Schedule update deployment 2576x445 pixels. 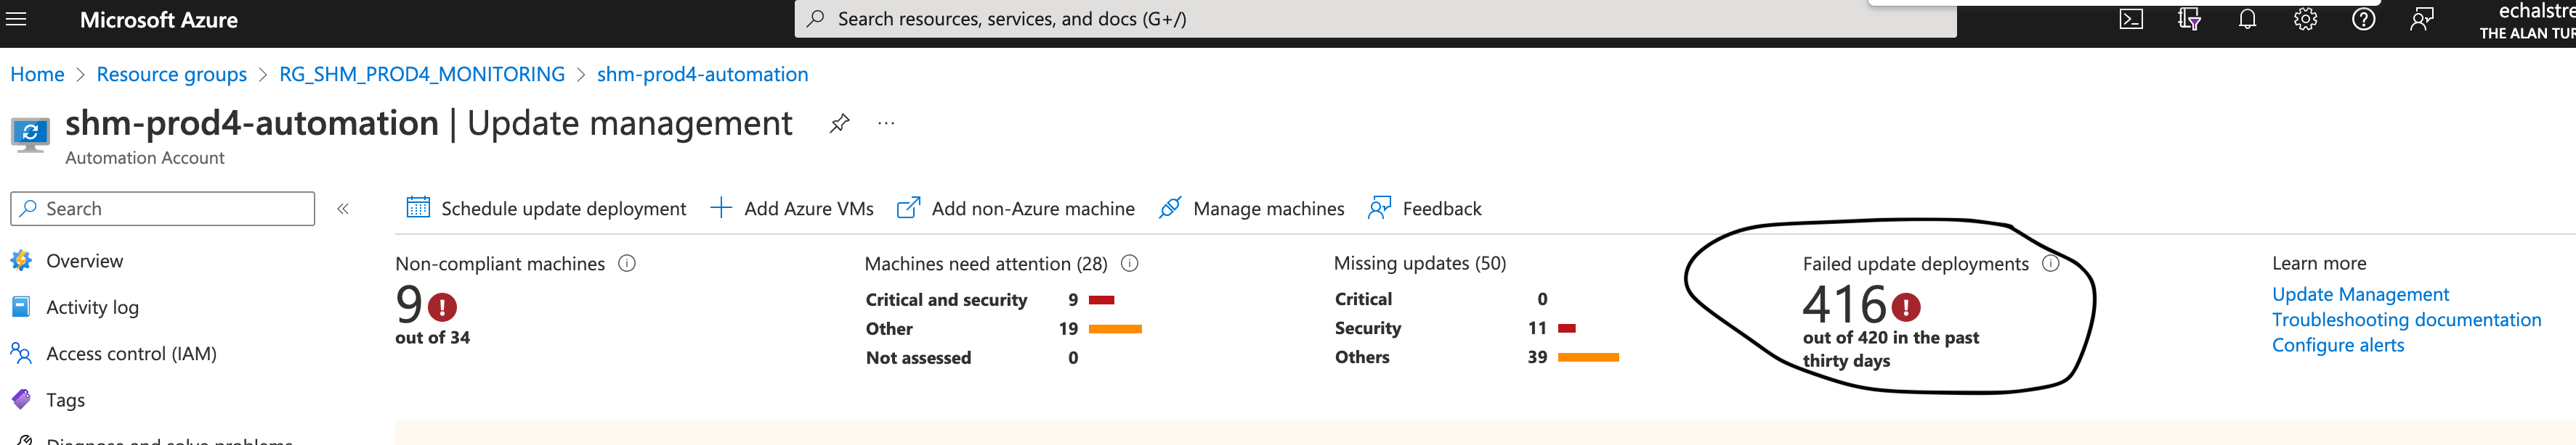548,209
